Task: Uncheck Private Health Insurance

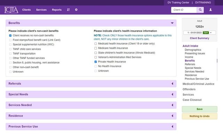Action: [95, 62]
